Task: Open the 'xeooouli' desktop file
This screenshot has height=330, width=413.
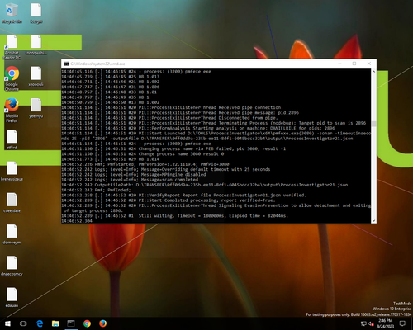Action: [36, 76]
